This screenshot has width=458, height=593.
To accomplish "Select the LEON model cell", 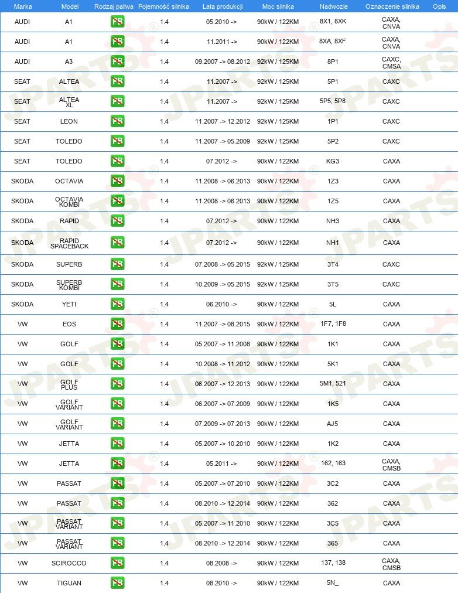I will pos(69,121).
